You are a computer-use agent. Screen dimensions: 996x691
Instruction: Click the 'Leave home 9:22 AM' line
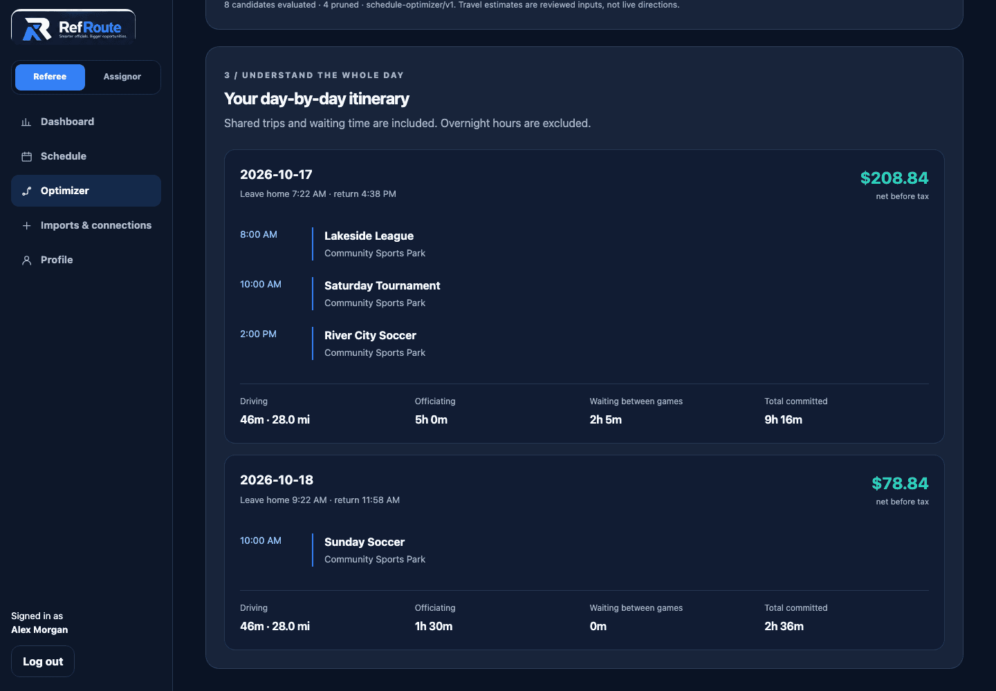tap(320, 500)
